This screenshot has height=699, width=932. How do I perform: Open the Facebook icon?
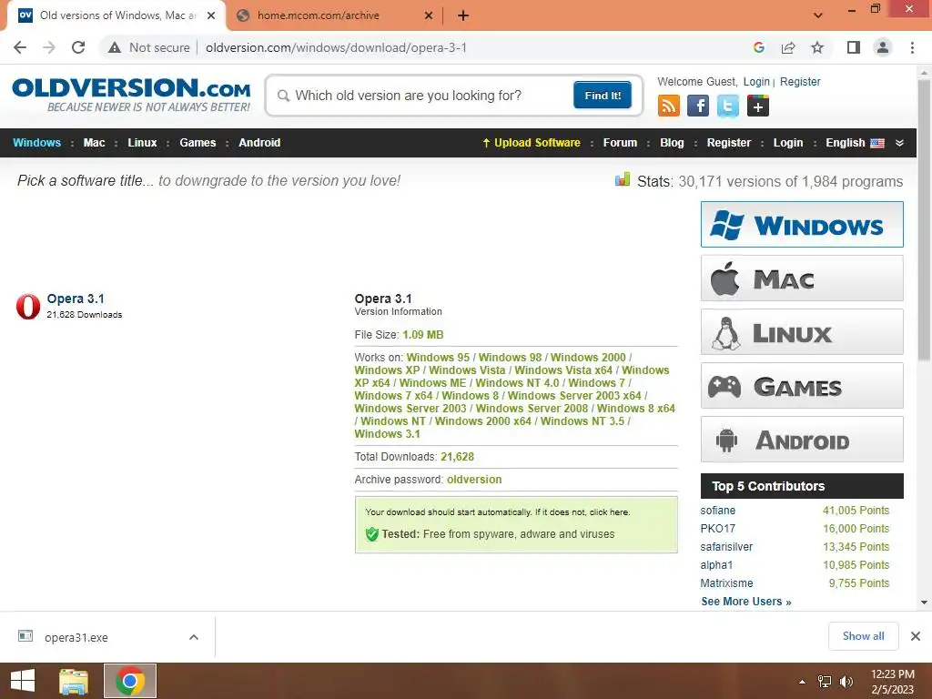point(698,106)
